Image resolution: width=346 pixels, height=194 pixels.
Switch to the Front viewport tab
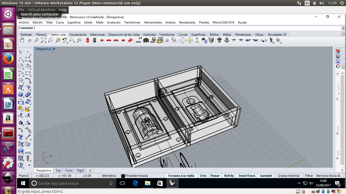click(x=69, y=171)
